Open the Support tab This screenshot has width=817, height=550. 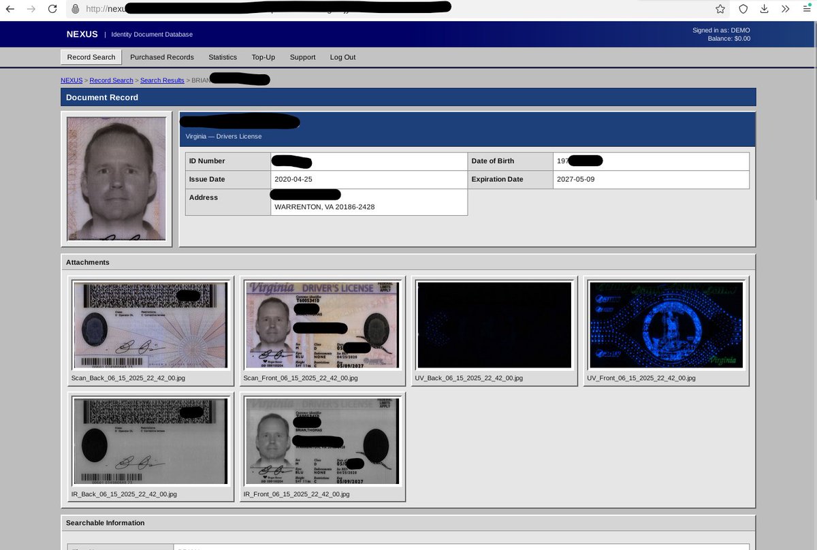pos(303,57)
